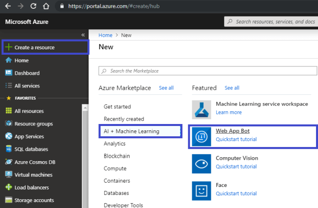Screen dimensions: 318x208
Task: Open All resources in favorites
Action: [29, 111]
